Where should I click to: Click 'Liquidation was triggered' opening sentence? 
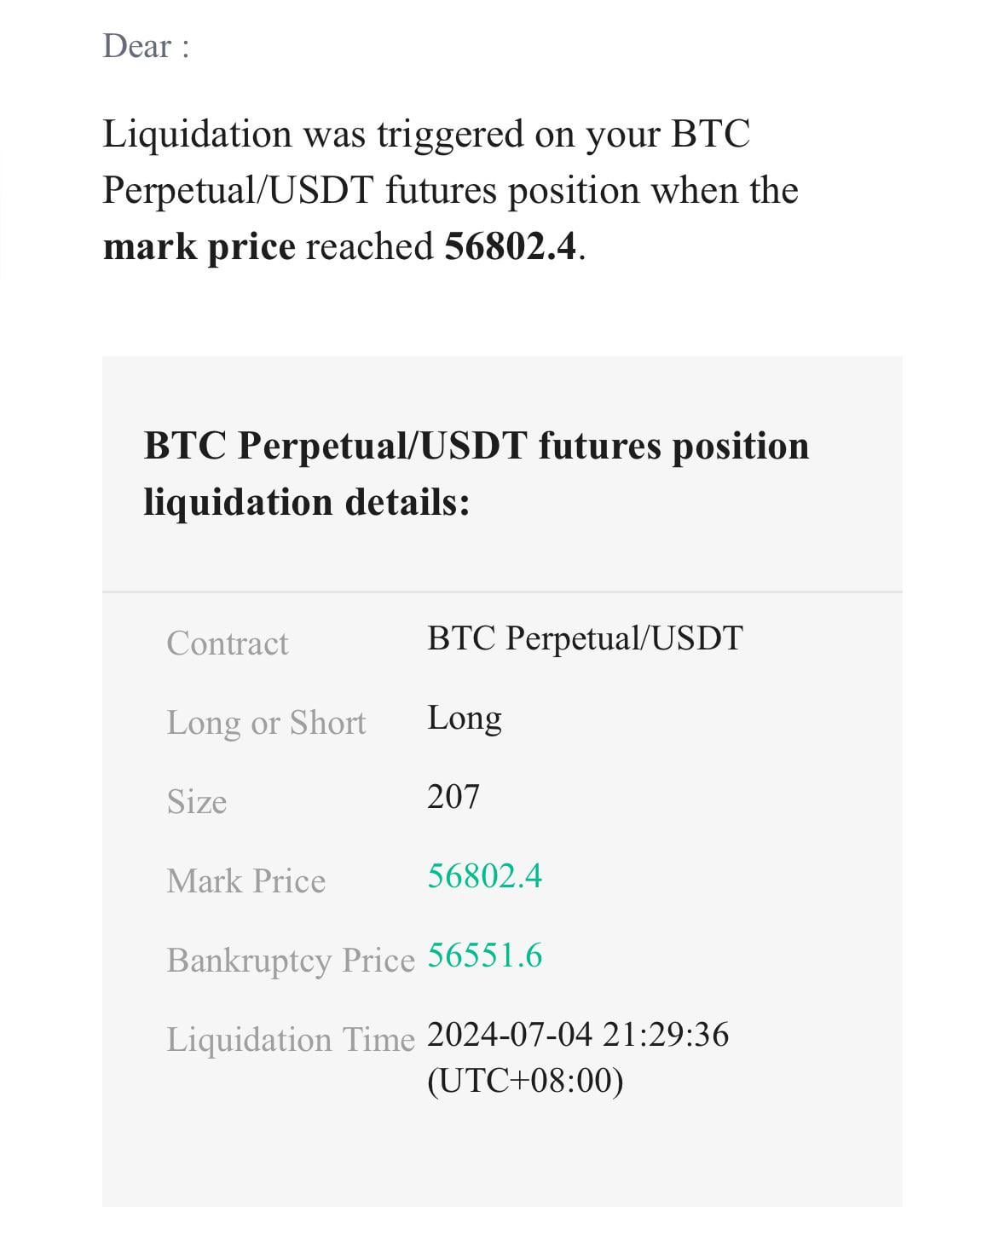pos(426,135)
